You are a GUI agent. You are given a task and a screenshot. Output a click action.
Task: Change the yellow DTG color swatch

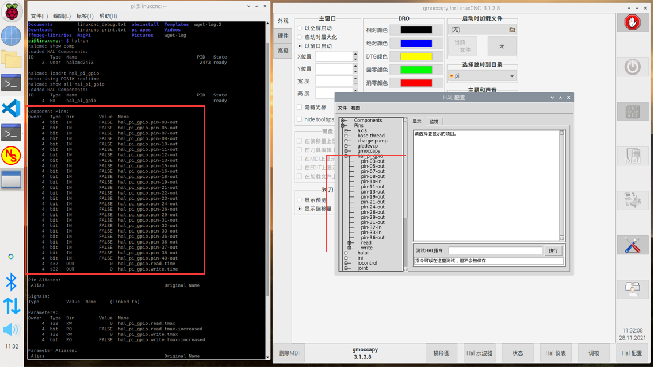(x=416, y=56)
